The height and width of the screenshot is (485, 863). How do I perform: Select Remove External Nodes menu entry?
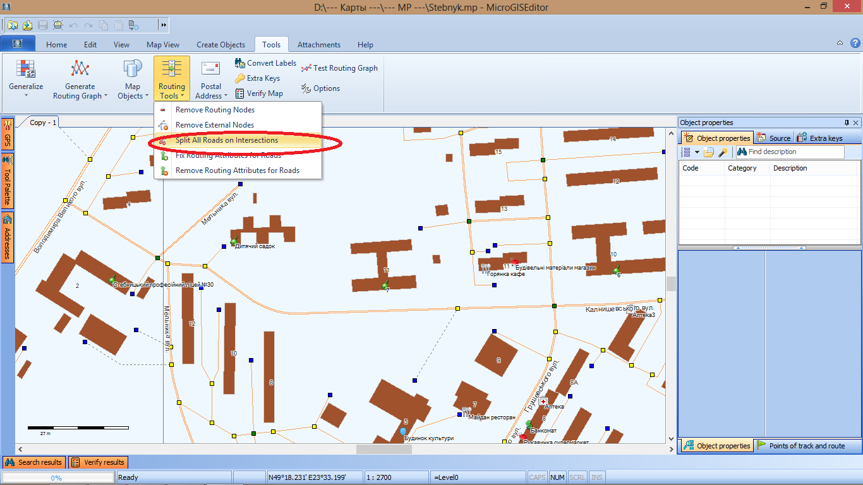pyautogui.click(x=215, y=125)
